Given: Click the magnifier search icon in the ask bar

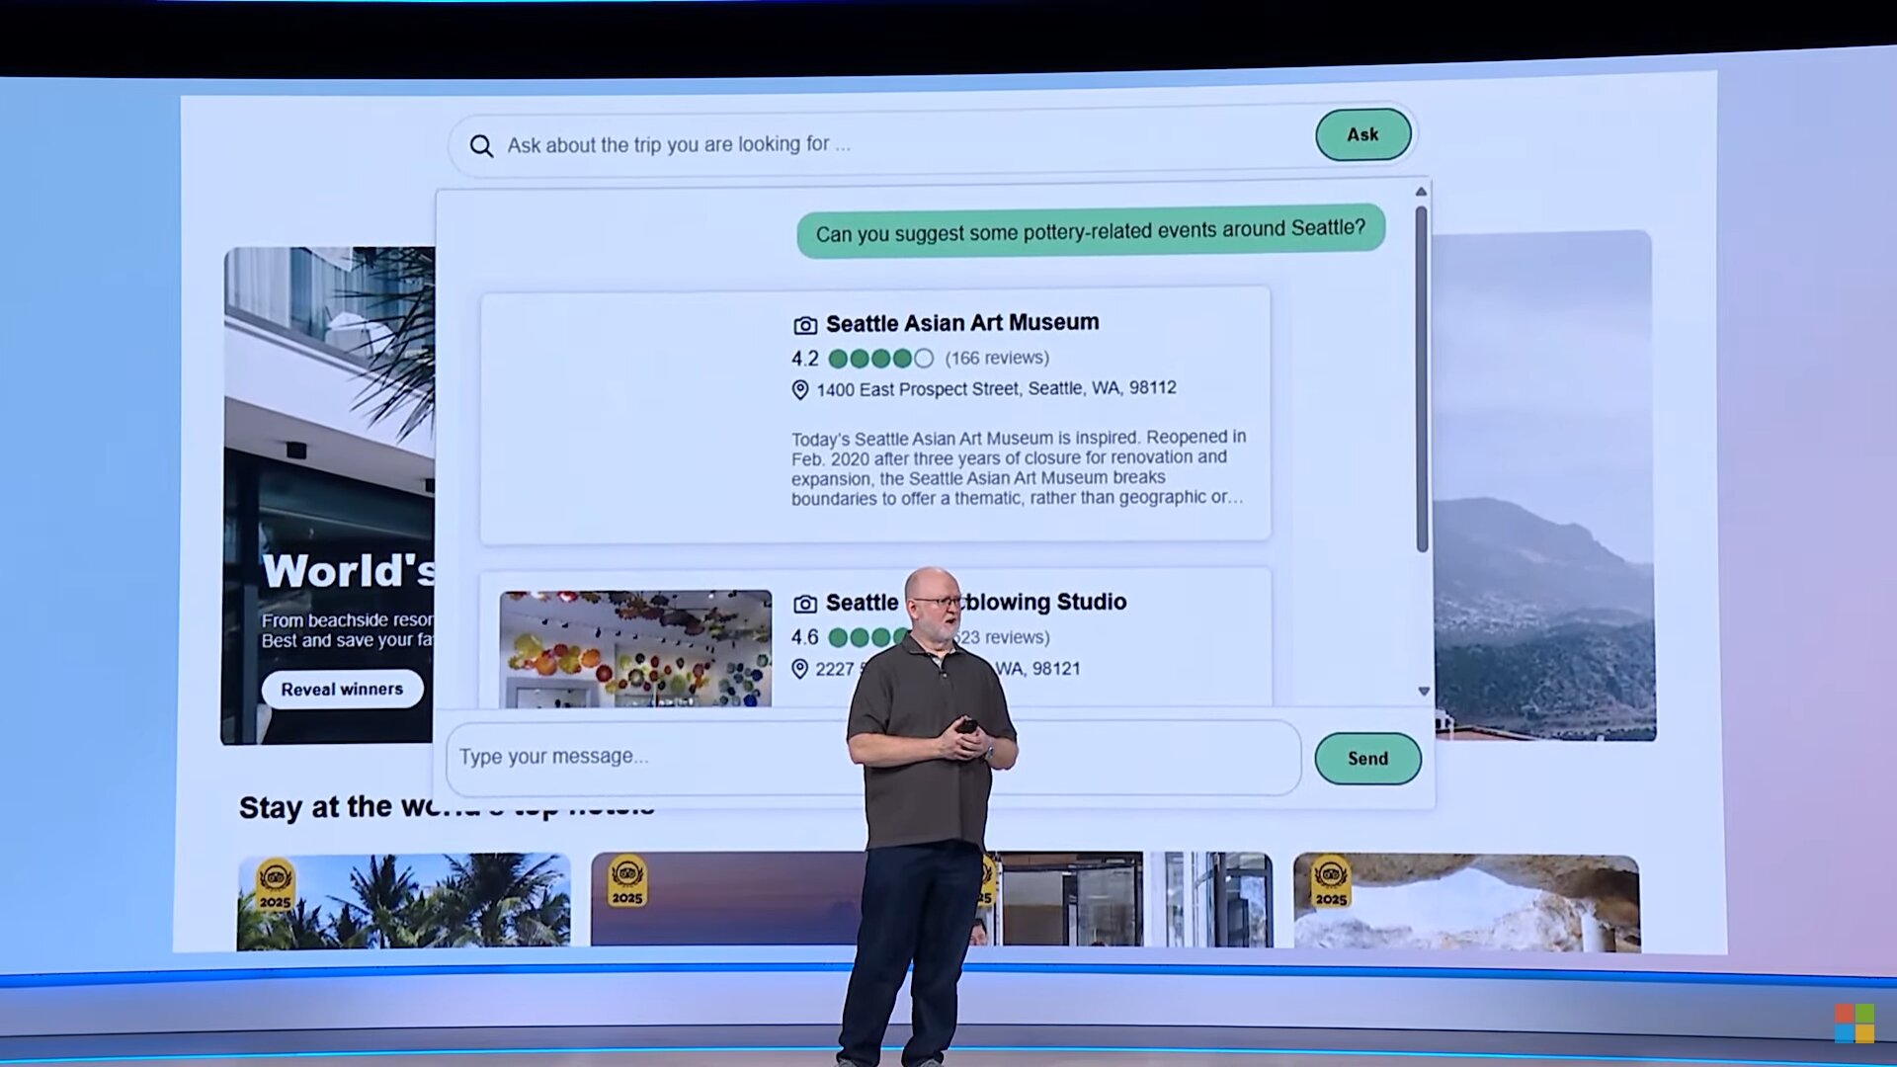Looking at the screenshot, I should pos(481,146).
